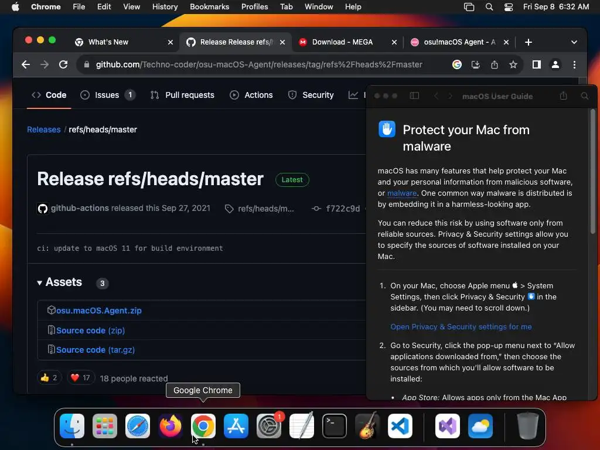Click share icon in macOS User Guide
The width and height of the screenshot is (600, 450).
[563, 96]
